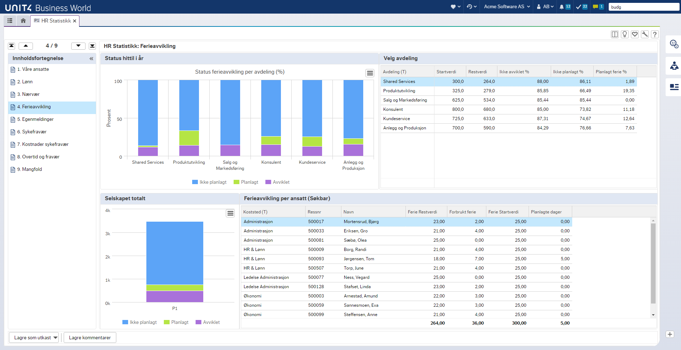Click the employee table vertical scrollbar
The width and height of the screenshot is (681, 350).
(x=653, y=264)
